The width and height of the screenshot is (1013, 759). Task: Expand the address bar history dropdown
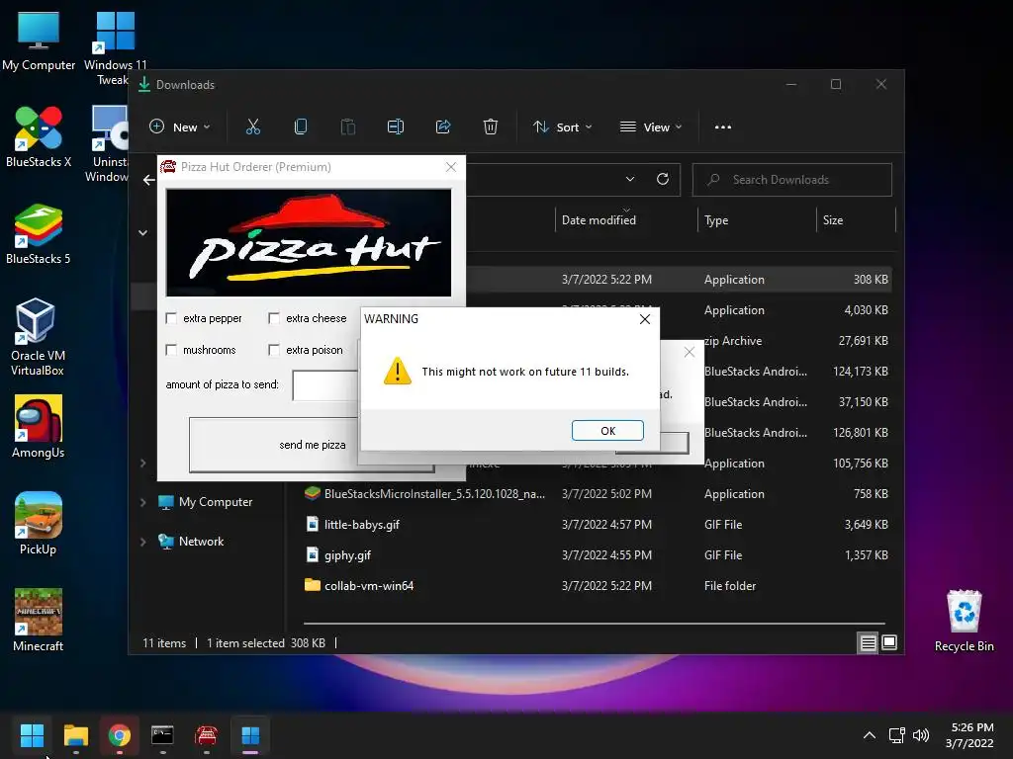pyautogui.click(x=630, y=179)
